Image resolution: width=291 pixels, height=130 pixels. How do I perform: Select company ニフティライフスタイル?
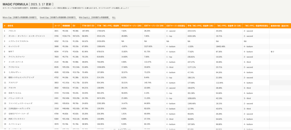coord(18,41)
